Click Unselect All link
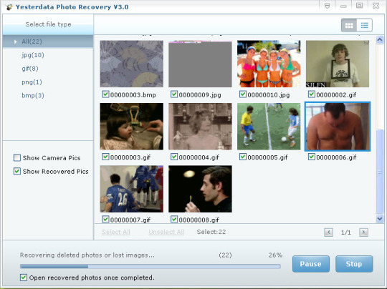The height and width of the screenshot is (289, 387). coord(166,232)
